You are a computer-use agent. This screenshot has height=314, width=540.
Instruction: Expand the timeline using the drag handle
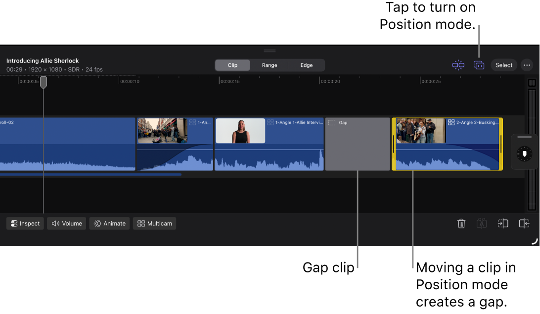click(x=270, y=50)
